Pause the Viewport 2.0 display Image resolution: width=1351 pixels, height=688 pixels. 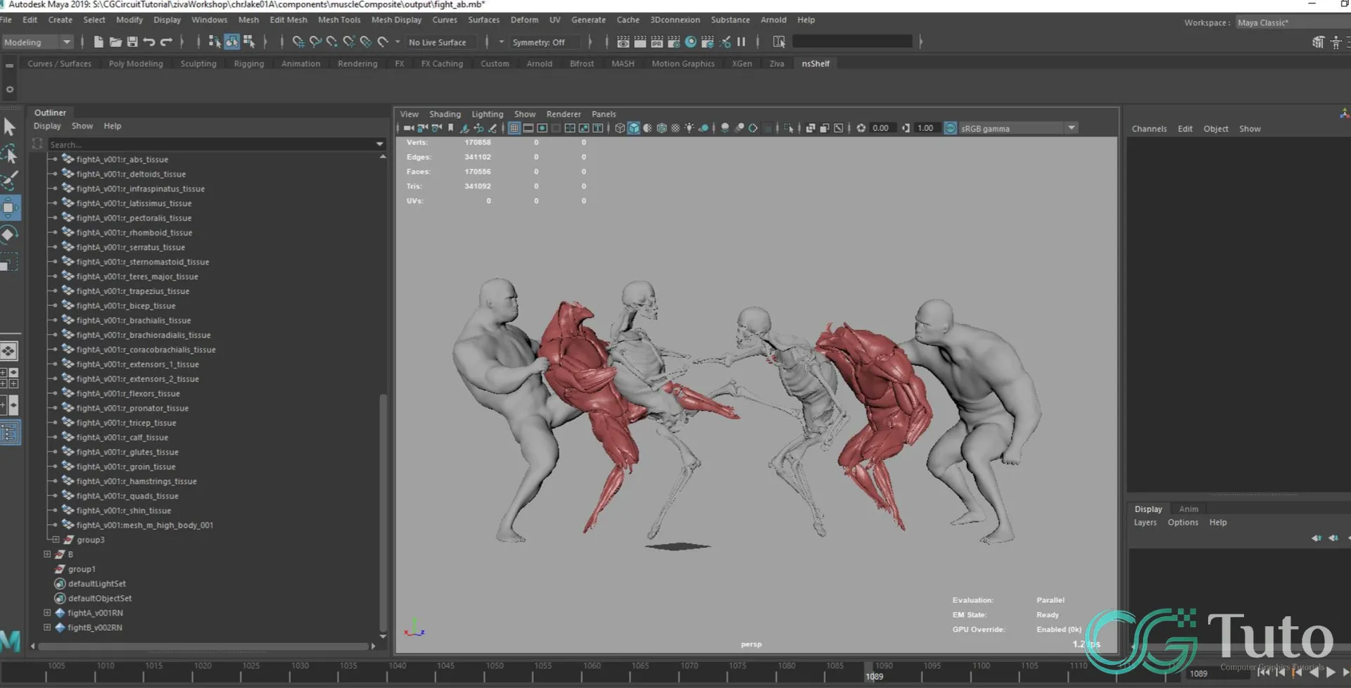pyautogui.click(x=741, y=42)
